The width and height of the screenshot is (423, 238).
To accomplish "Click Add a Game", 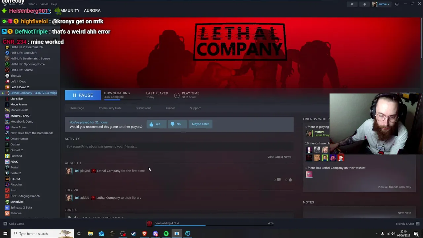I will [14, 224].
